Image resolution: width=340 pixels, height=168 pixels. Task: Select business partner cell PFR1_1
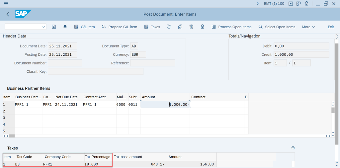(29, 105)
